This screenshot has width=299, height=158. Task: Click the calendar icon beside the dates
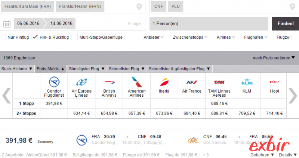[x=7, y=24]
